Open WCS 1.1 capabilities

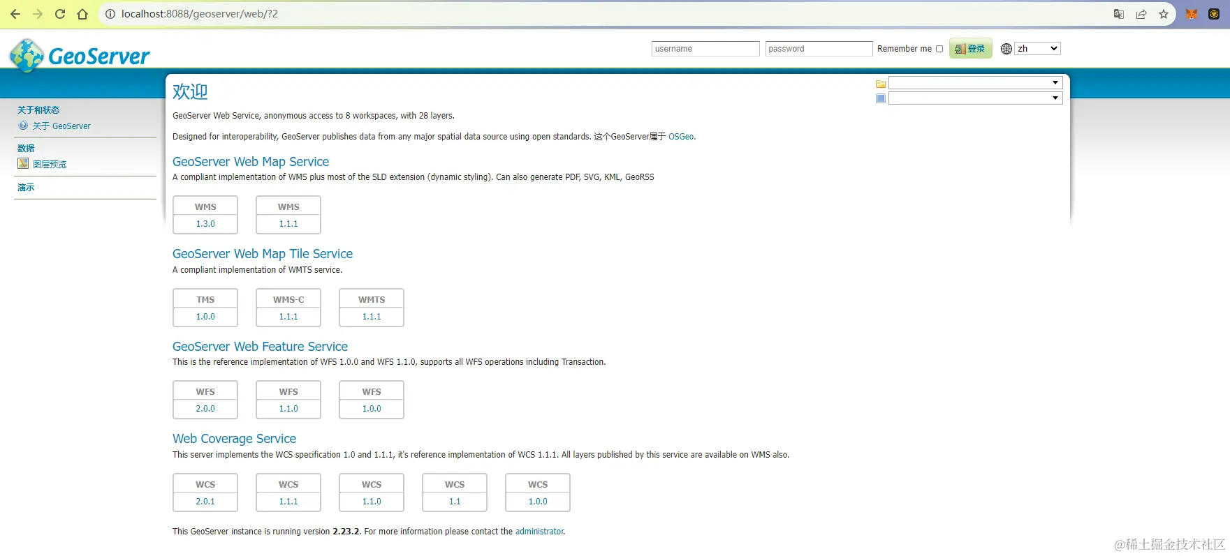click(455, 502)
